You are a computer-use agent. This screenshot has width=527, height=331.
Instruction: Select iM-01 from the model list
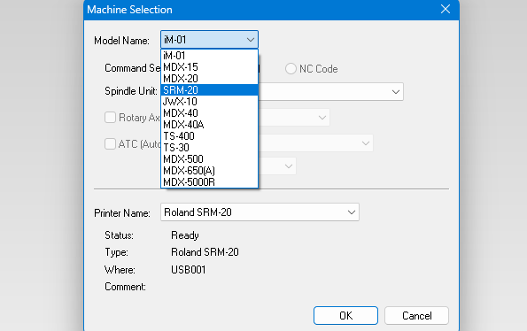[209, 56]
